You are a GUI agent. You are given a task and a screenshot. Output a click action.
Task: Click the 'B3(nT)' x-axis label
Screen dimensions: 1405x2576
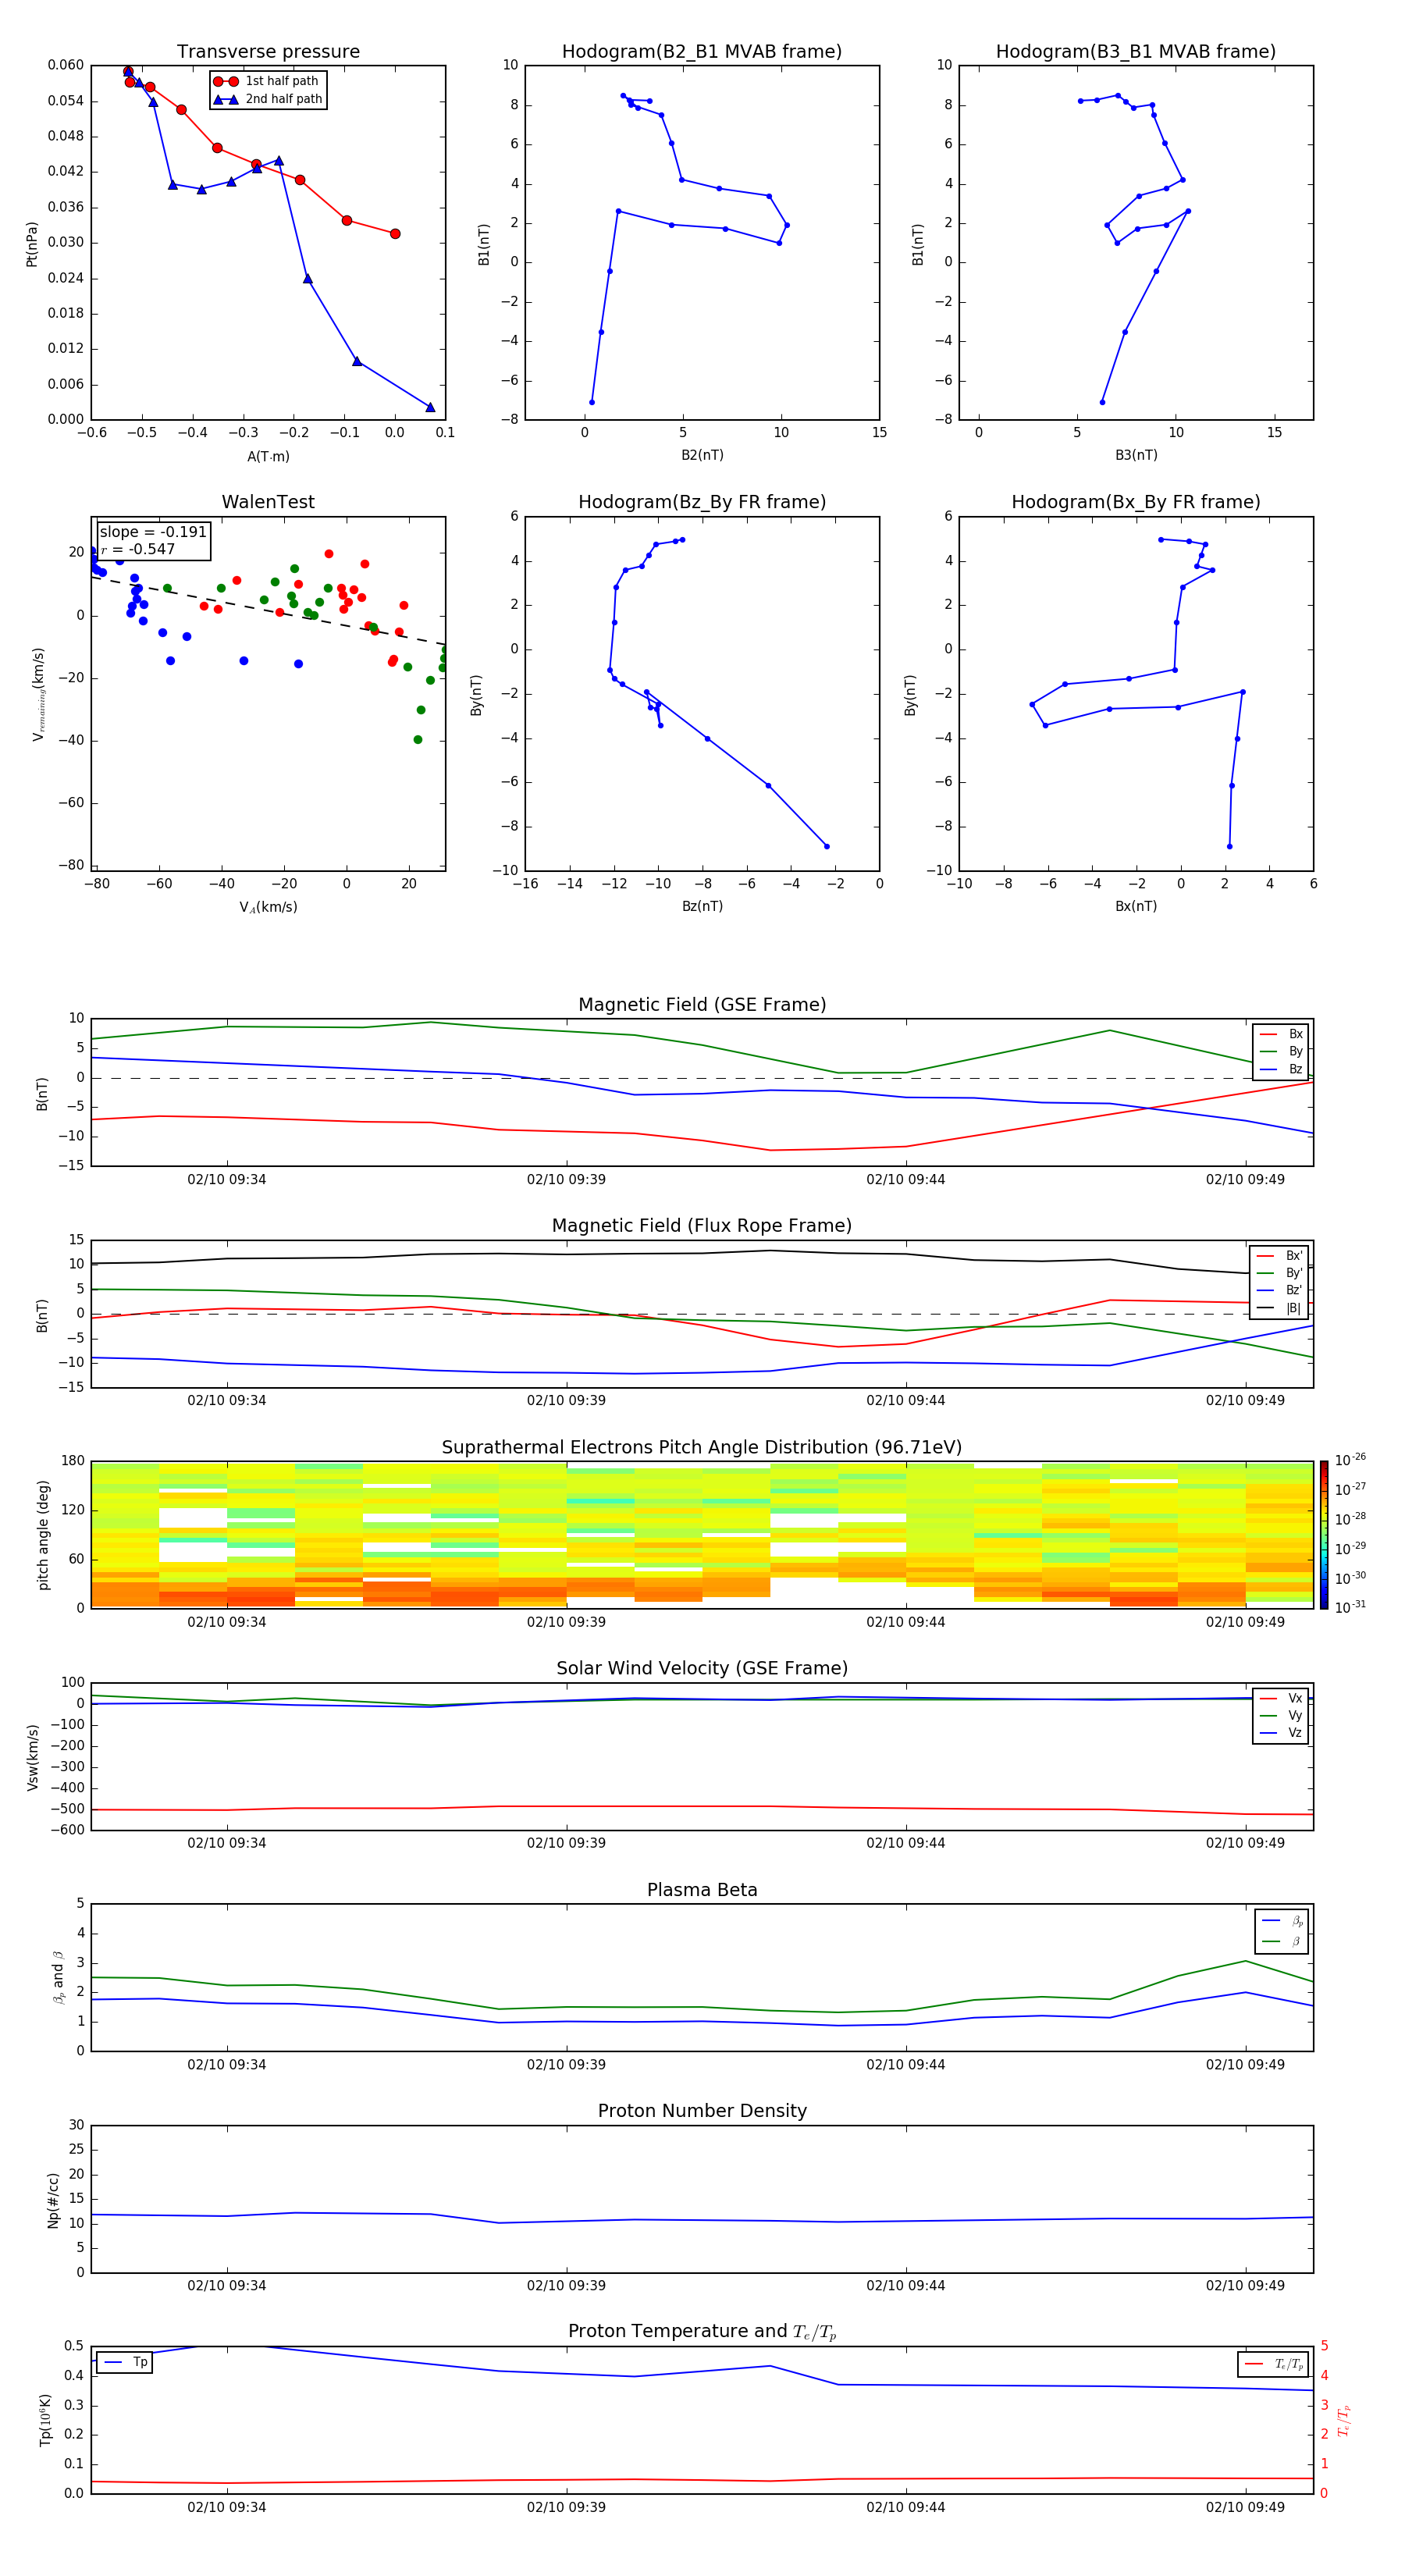pos(1136,455)
